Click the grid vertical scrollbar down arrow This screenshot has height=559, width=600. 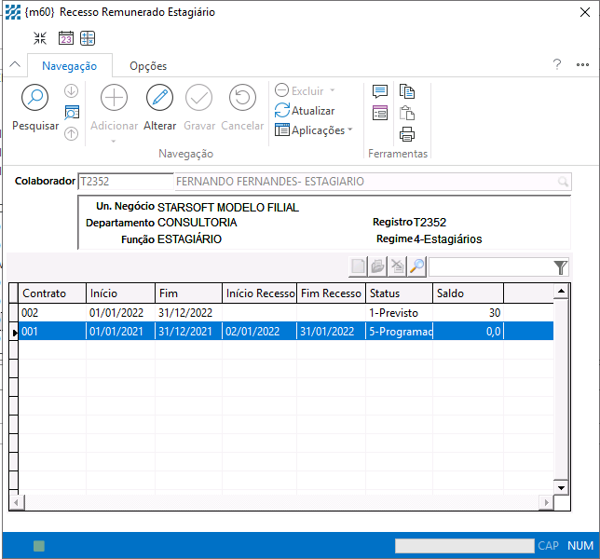560,487
